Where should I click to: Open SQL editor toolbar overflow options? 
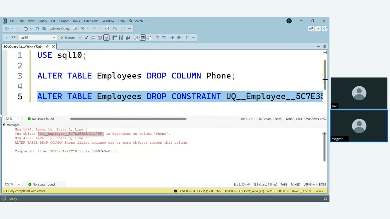click(x=193, y=37)
